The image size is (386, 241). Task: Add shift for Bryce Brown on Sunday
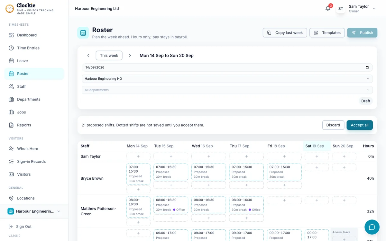point(344,167)
